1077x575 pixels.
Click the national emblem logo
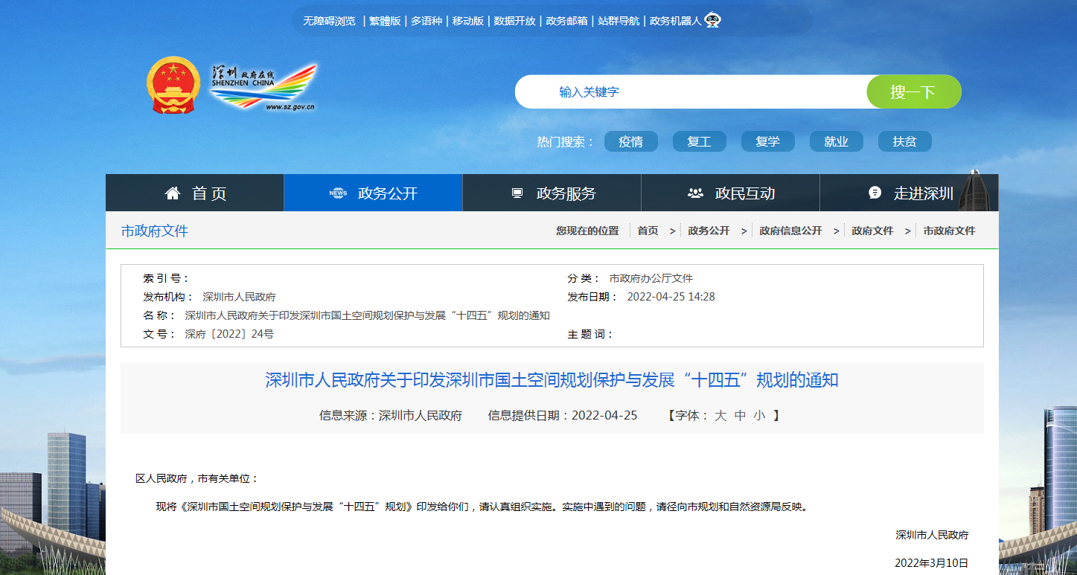point(173,86)
